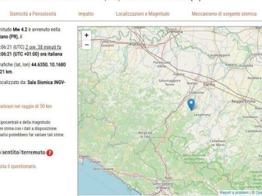Click the '2 ore, 38 minuti fa' timestamp

[x=43, y=47]
